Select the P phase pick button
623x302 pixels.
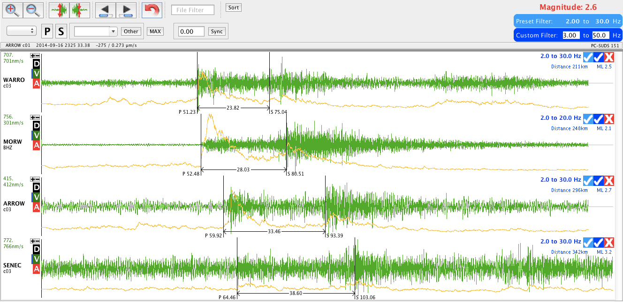click(x=47, y=31)
